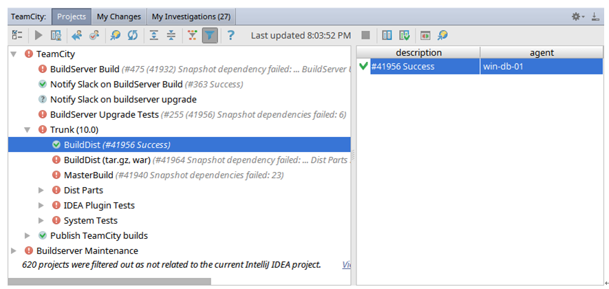
Task: Click the description column header
Action: pos(418,52)
